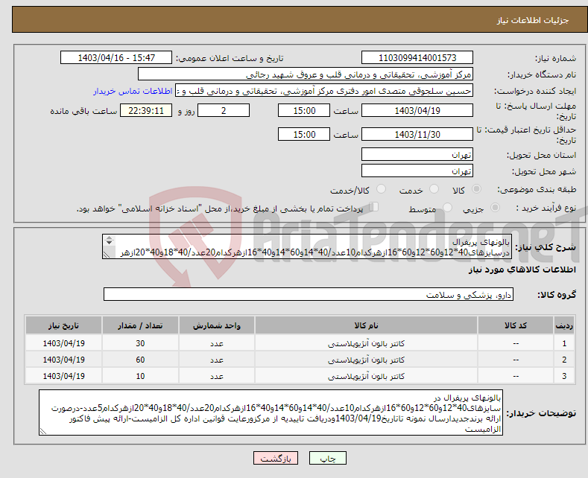
Task: Click quantity cell showing 10
Action: (x=140, y=376)
